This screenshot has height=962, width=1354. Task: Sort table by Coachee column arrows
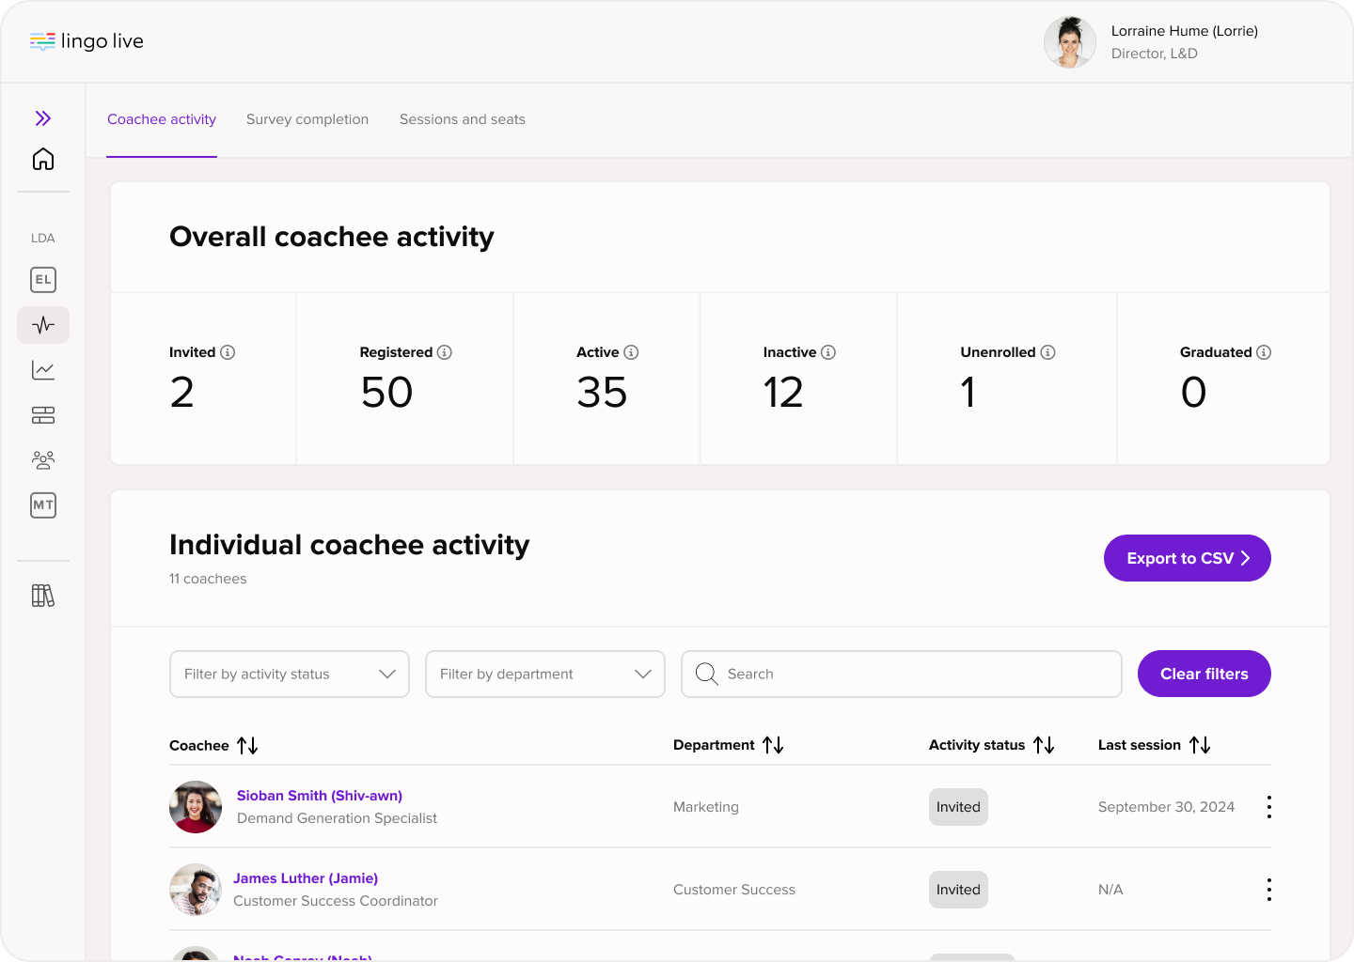tap(247, 745)
